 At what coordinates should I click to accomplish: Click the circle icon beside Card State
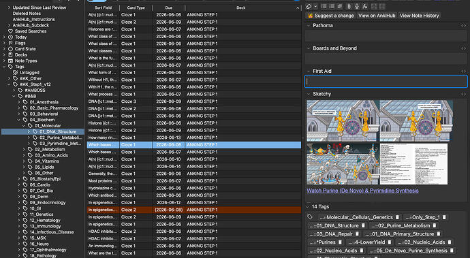(x=10, y=49)
